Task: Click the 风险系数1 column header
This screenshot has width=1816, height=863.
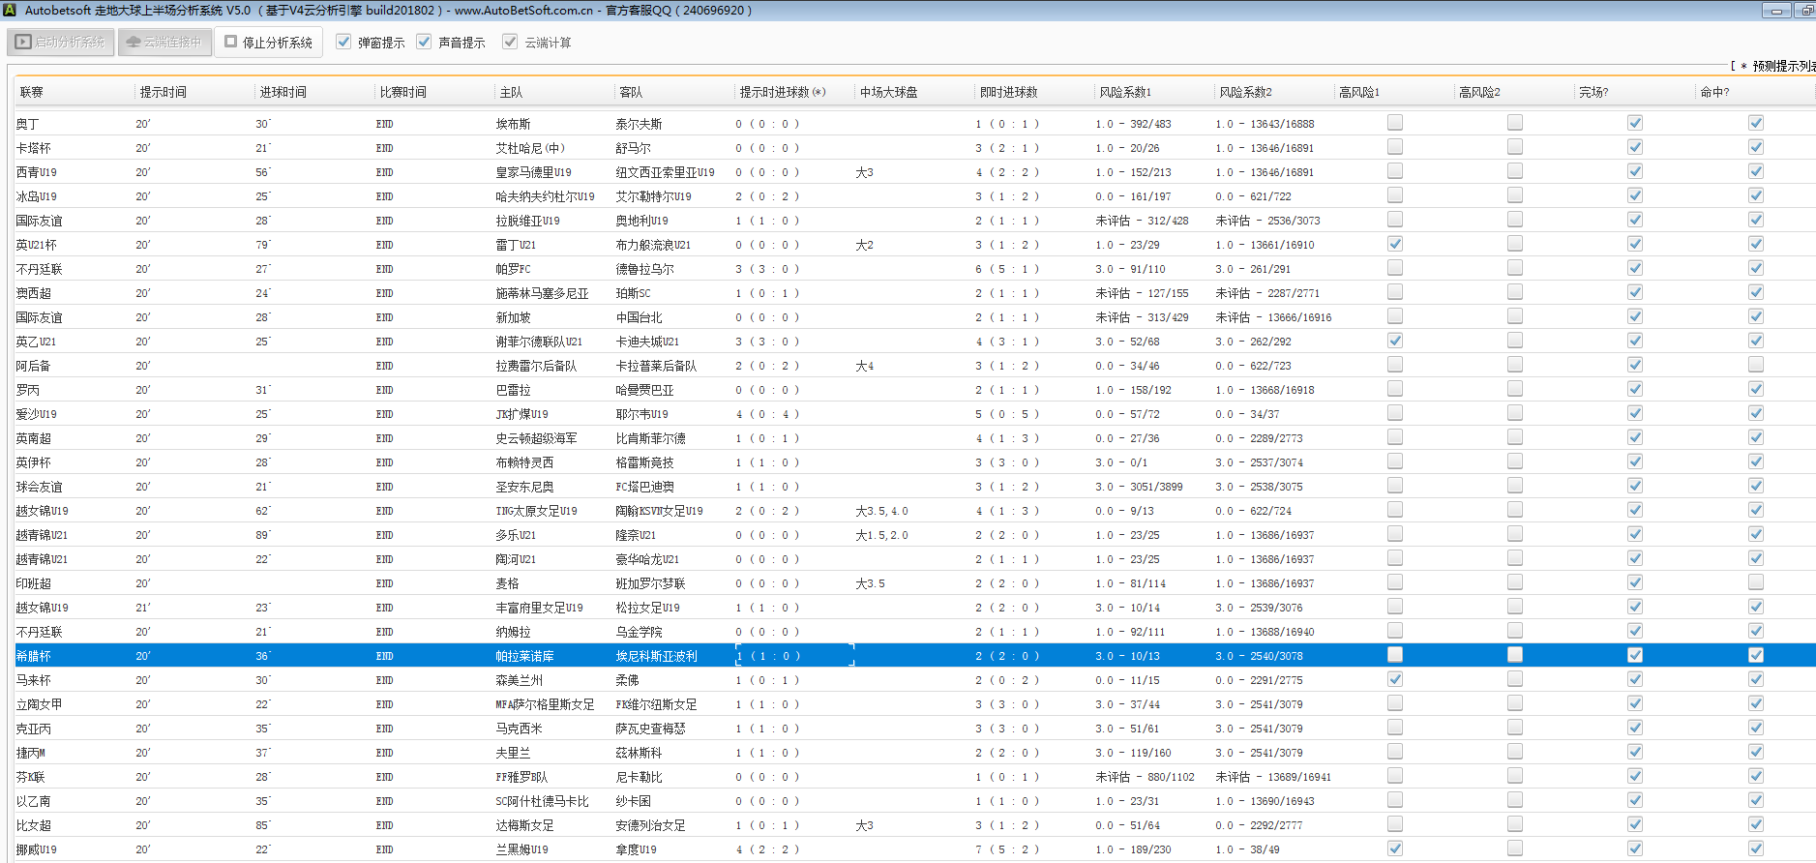Action: tap(1125, 92)
